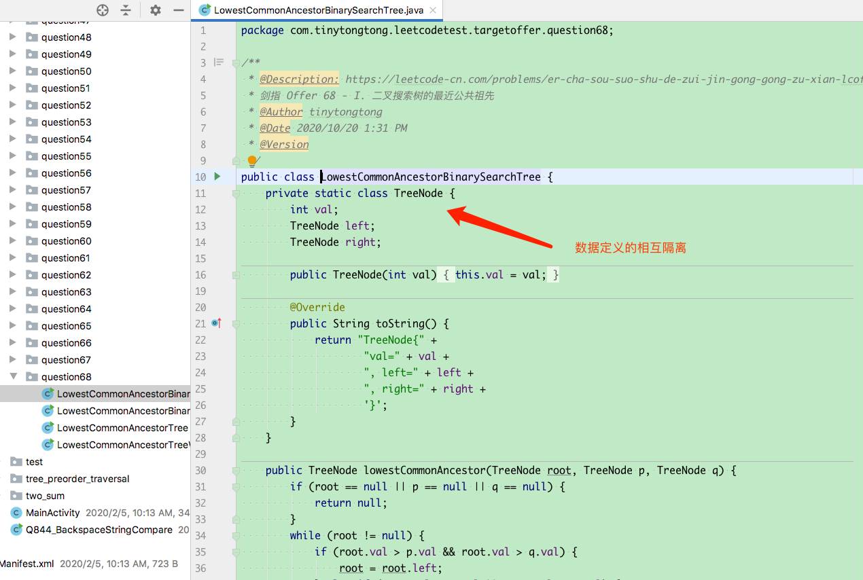Viewport: 863px width, 580px height.
Task: Select Manifest.xml in the project tree
Action: coord(27,564)
